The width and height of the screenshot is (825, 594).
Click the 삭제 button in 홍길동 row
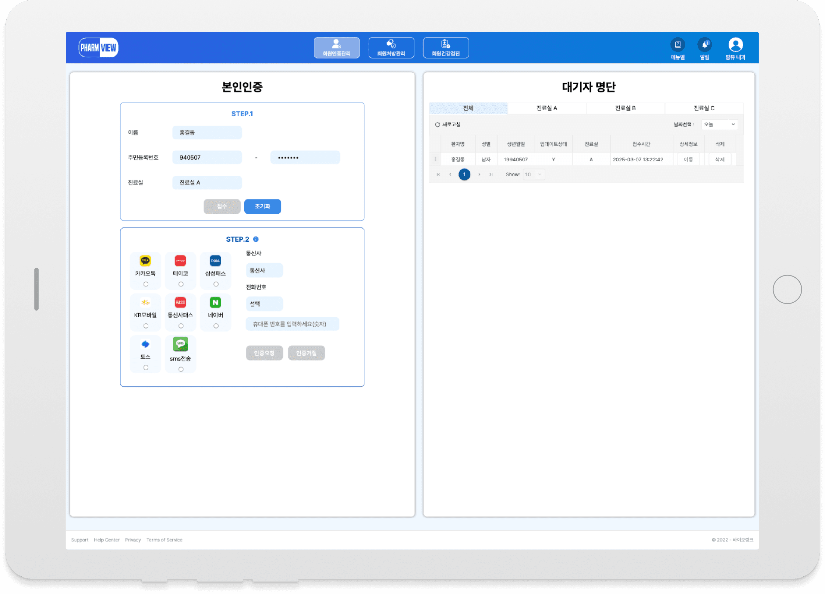[x=720, y=160]
